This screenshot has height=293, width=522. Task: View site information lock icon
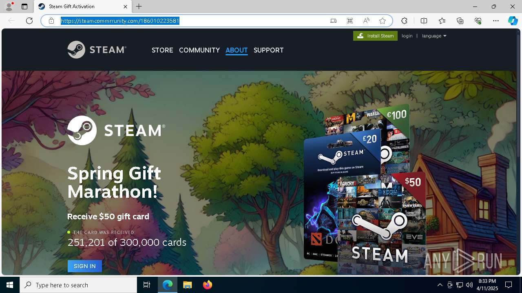click(51, 21)
